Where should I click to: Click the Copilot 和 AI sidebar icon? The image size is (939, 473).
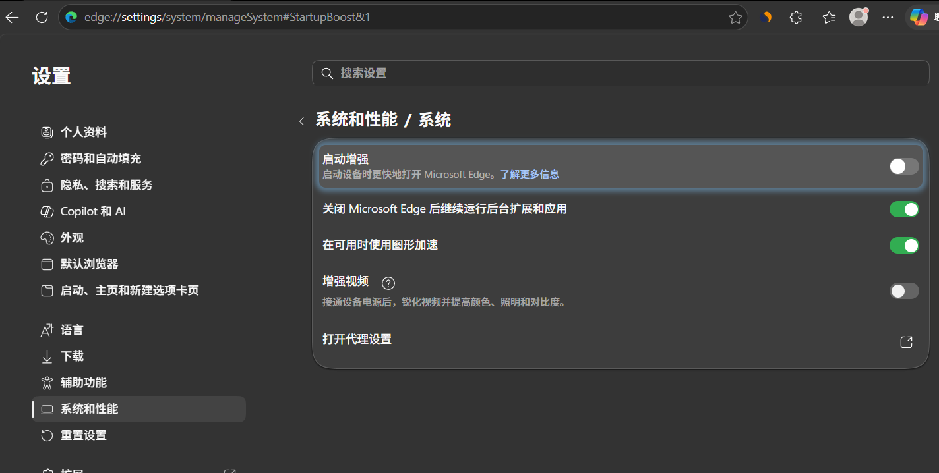47,211
